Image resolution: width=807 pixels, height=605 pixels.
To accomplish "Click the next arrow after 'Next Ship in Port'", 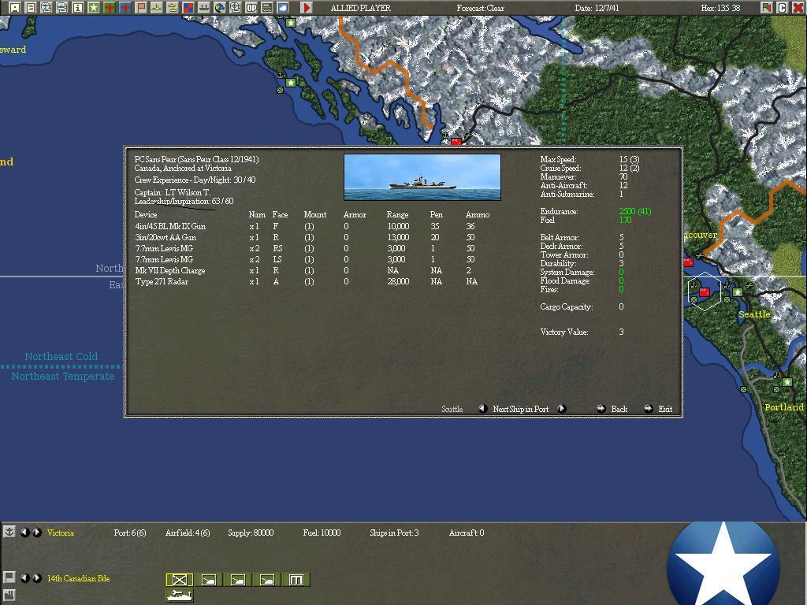I will pyautogui.click(x=561, y=409).
